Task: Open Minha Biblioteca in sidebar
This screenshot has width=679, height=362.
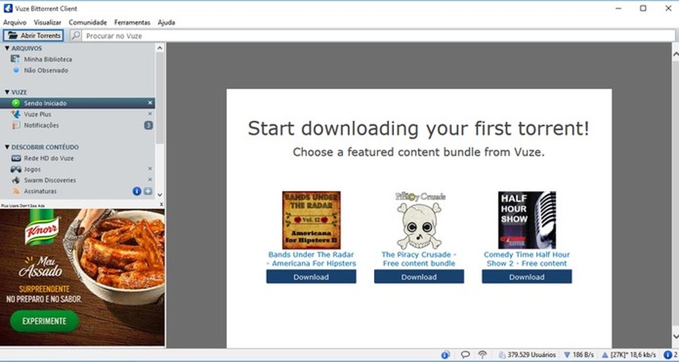Action: coord(48,59)
